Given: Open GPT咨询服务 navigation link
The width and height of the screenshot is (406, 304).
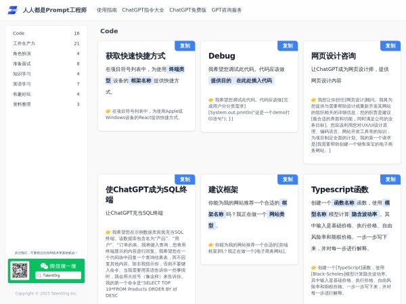Looking at the screenshot, I should coord(227,10).
